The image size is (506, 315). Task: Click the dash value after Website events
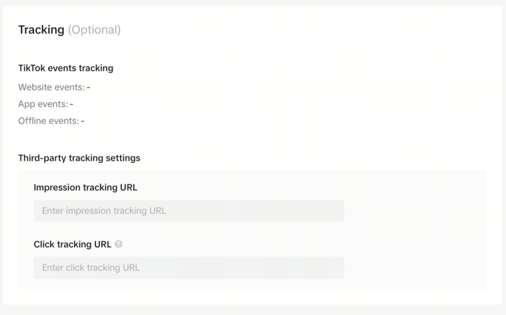point(89,87)
